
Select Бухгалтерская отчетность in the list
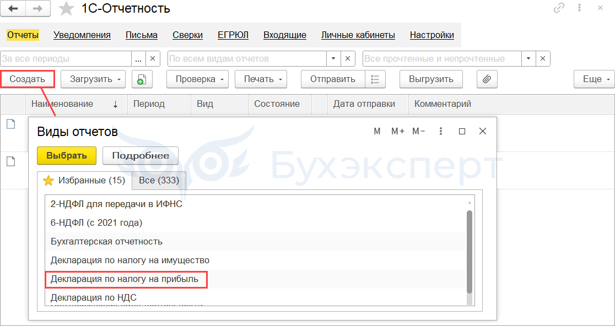pos(255,242)
